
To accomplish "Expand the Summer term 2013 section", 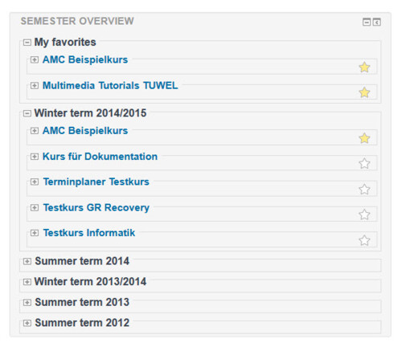I will (27, 303).
